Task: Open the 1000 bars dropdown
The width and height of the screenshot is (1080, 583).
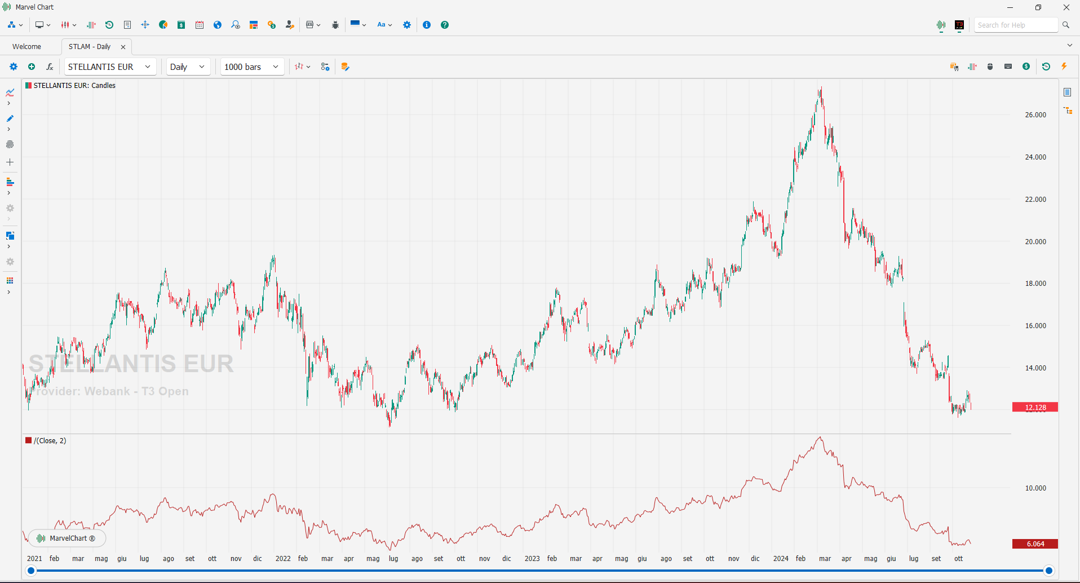Action: point(252,67)
